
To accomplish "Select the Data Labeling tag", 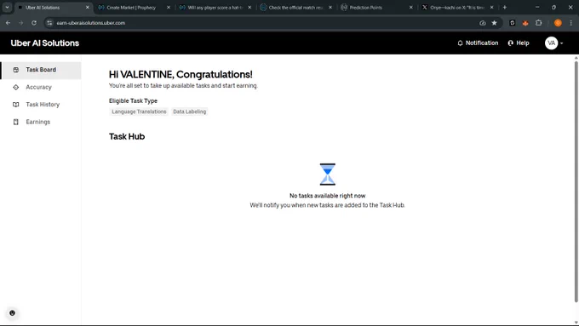I will (x=189, y=112).
